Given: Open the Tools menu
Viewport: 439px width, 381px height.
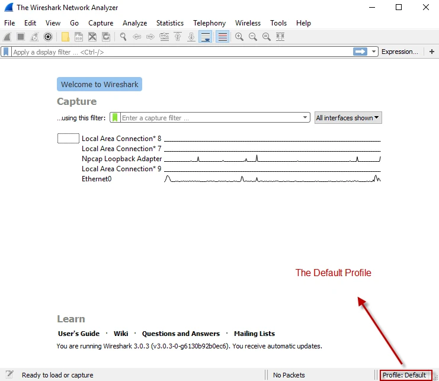Looking at the screenshot, I should tap(278, 23).
